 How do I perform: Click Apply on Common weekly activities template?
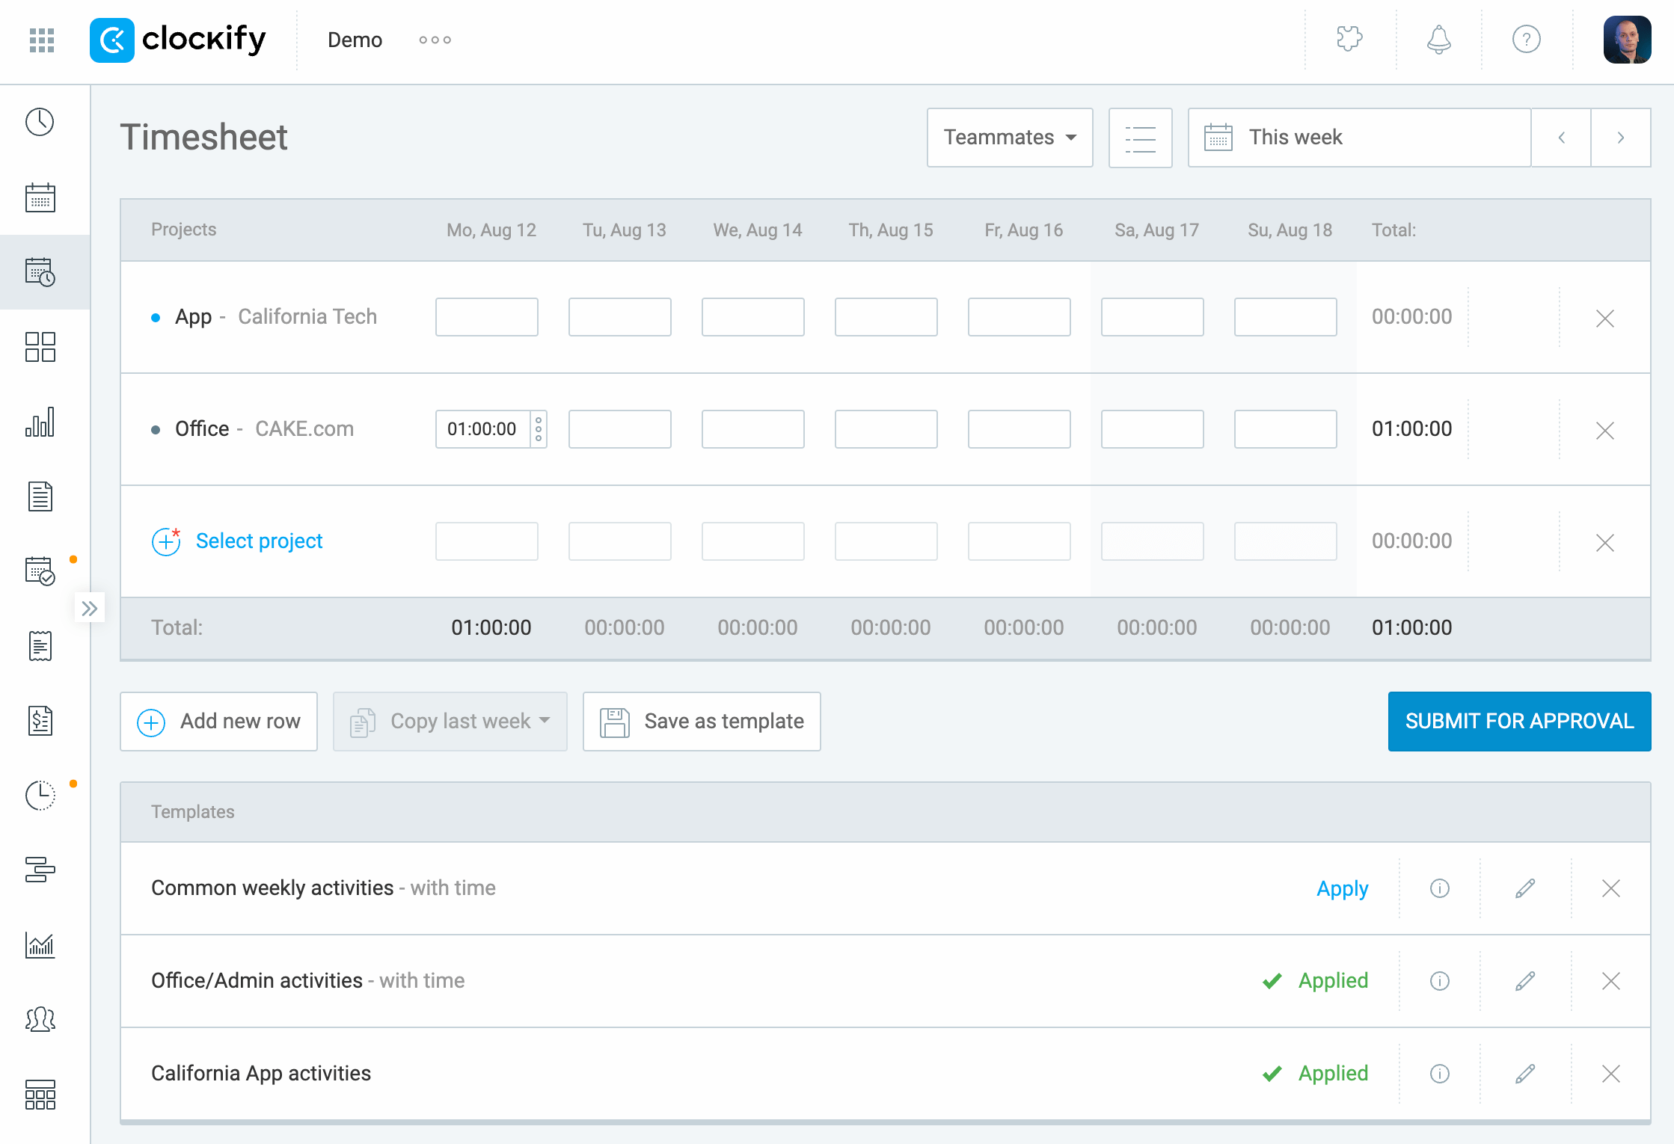coord(1342,888)
